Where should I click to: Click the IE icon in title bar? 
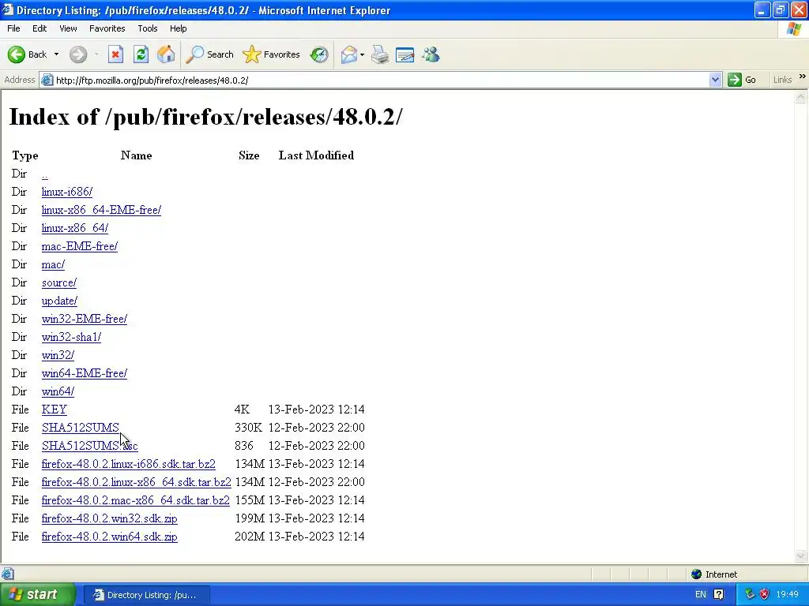[x=8, y=9]
